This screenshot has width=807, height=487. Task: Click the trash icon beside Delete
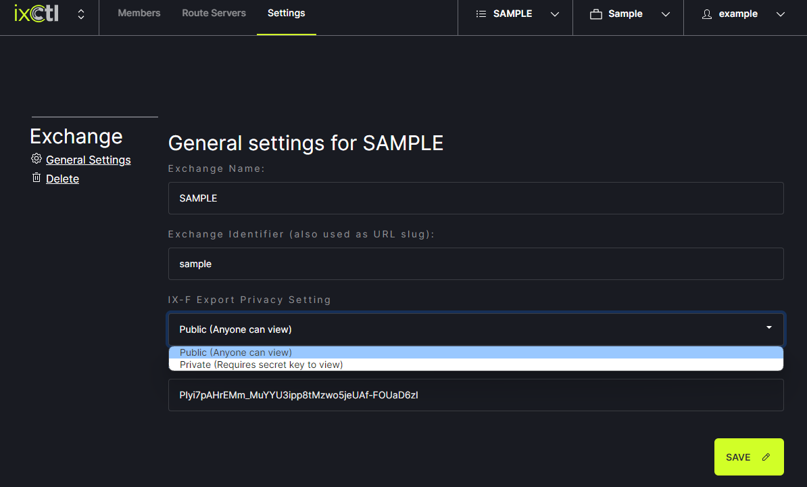pos(36,178)
